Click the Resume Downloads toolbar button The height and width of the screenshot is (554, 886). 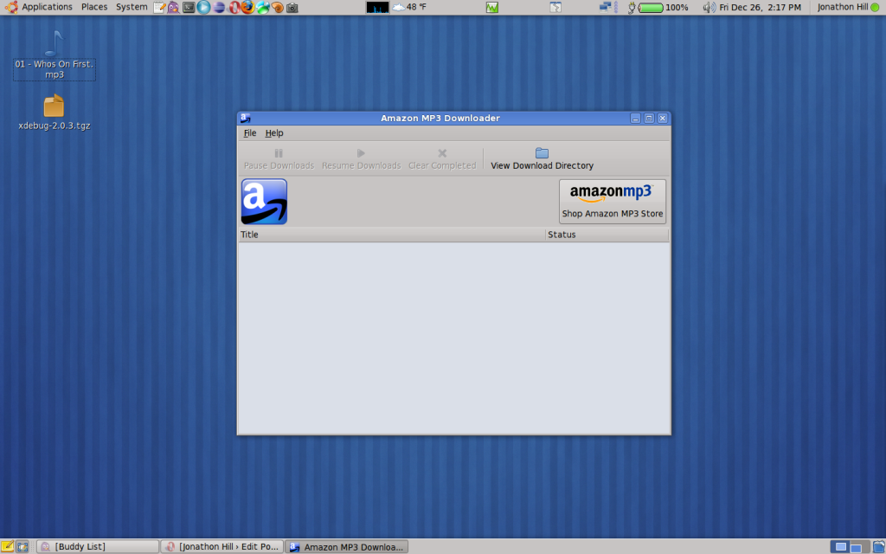coord(361,159)
